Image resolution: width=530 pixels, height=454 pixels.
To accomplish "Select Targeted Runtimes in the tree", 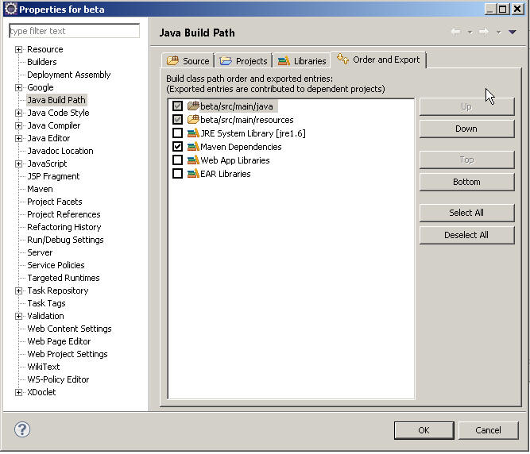I will 64,278.
